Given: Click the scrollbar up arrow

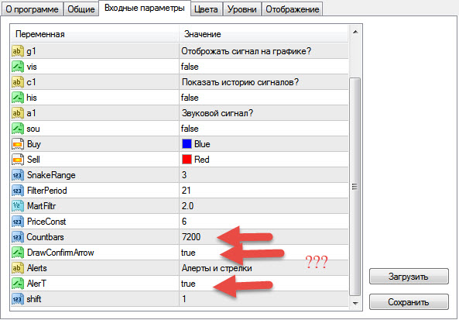Looking at the screenshot, I should point(355,32).
